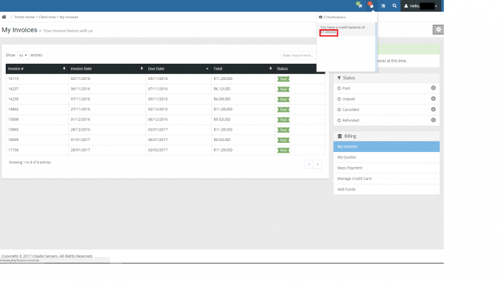Expand the Hello user account menu
The width and height of the screenshot is (501, 282).
[x=421, y=6]
